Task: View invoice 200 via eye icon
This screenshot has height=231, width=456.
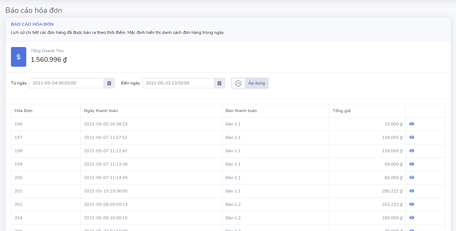Action: (412, 177)
